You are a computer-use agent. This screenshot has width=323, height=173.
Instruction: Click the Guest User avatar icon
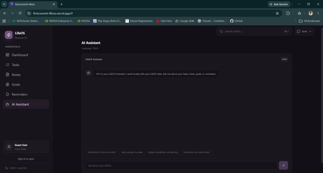click(9, 147)
